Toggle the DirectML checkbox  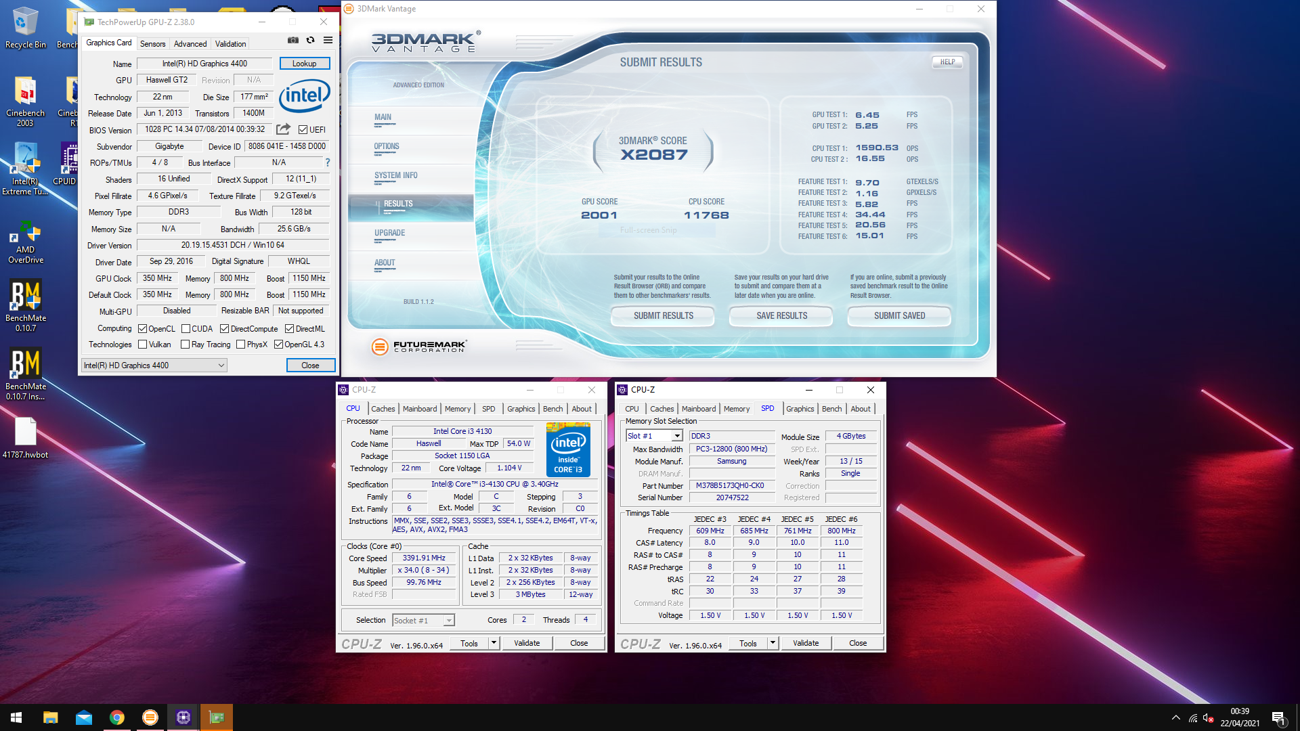(x=289, y=329)
